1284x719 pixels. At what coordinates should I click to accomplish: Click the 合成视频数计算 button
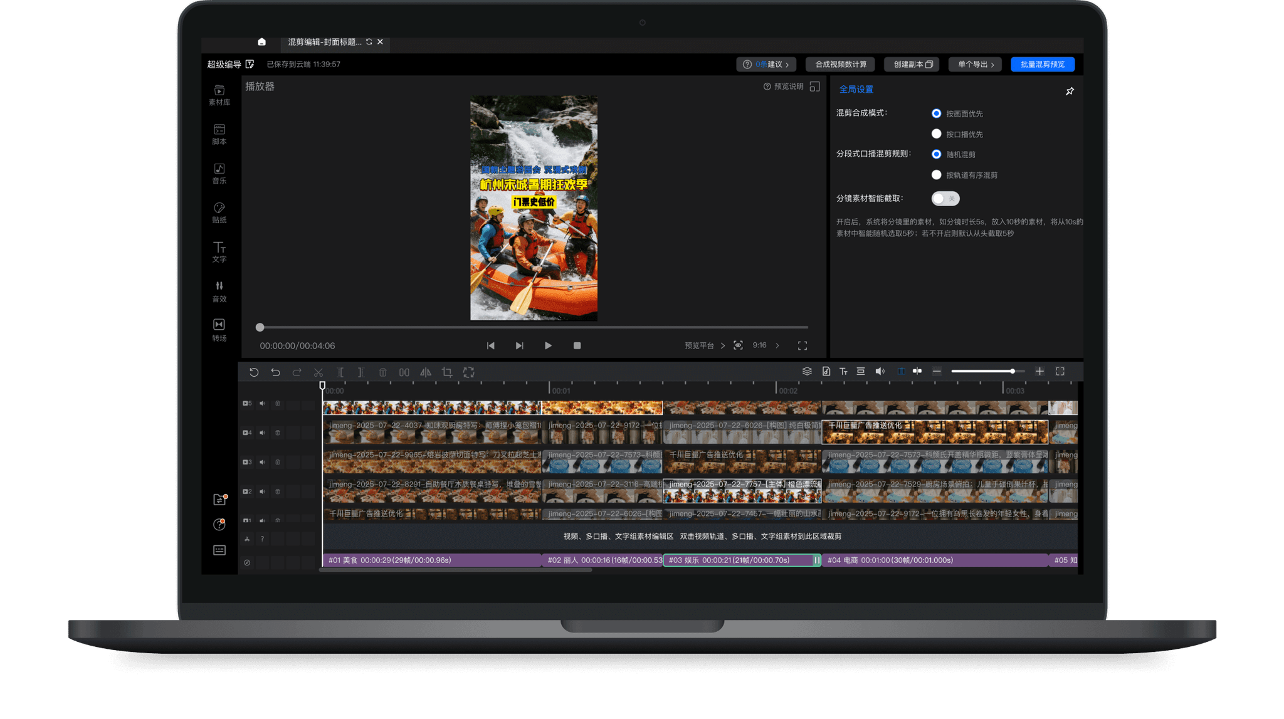click(840, 65)
